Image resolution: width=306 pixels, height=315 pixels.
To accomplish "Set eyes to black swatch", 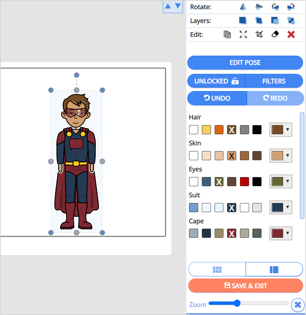I will (x=257, y=181).
